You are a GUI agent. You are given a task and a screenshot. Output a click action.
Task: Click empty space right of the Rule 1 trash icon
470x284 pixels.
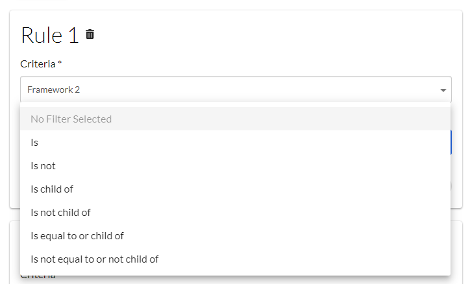(x=260, y=35)
